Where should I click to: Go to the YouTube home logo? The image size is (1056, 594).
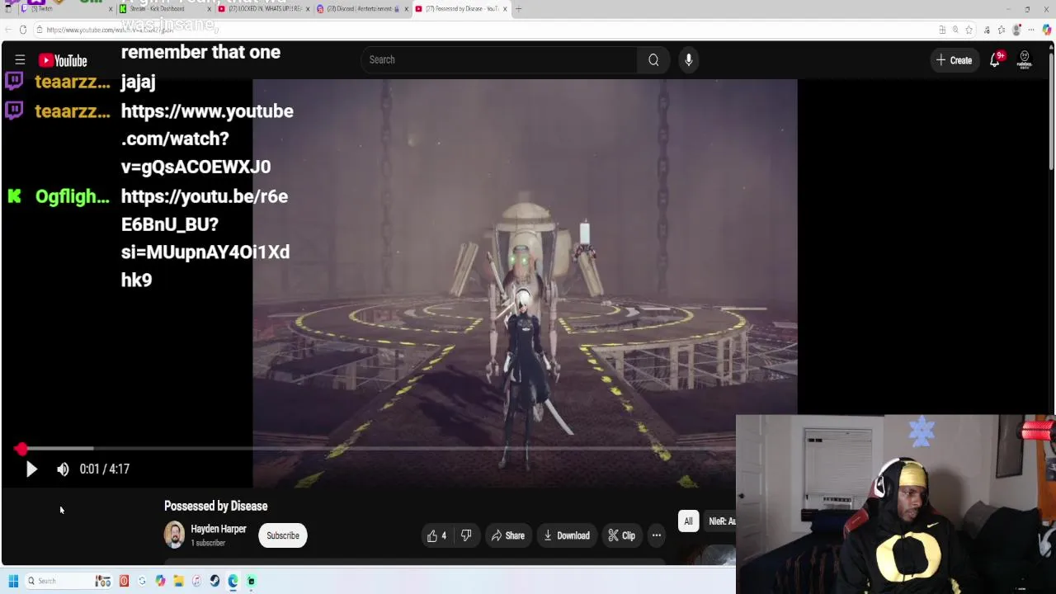tap(63, 60)
